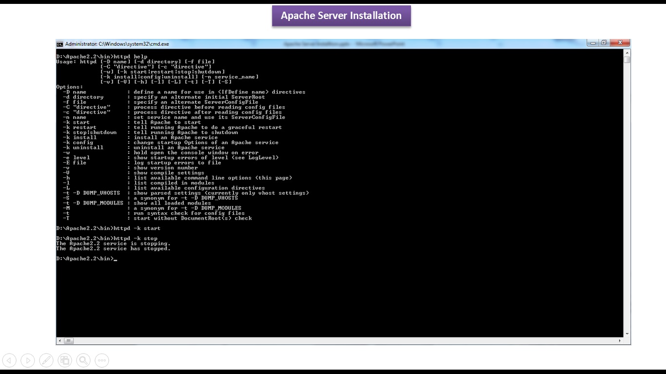Close the Administrator cmd.exe window
Screen dimensions: 666x374
point(620,43)
